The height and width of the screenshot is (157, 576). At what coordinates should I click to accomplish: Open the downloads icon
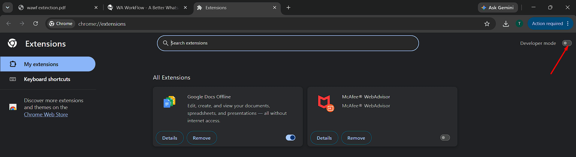(x=506, y=24)
